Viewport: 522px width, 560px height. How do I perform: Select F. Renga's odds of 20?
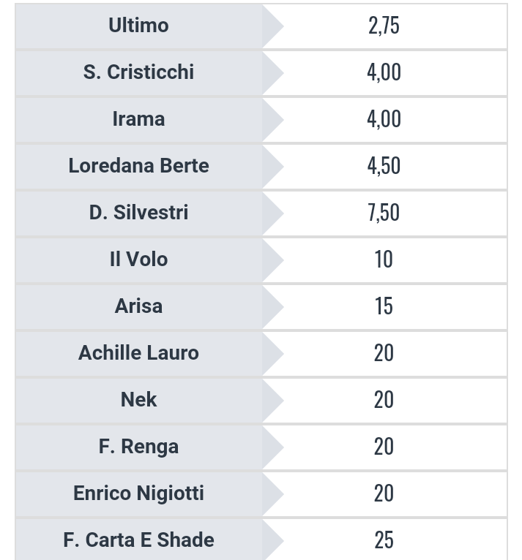[x=384, y=447]
